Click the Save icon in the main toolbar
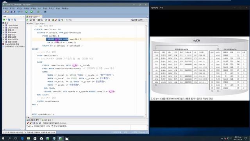This screenshot has height=141, width=250. (11, 12)
